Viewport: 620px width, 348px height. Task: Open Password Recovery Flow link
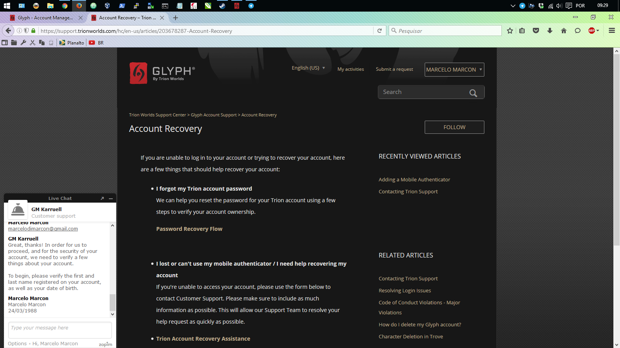189,229
